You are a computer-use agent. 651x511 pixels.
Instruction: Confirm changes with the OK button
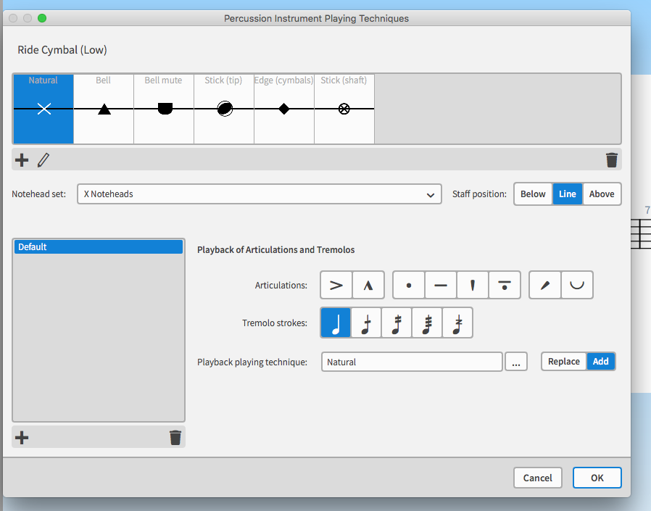(597, 478)
